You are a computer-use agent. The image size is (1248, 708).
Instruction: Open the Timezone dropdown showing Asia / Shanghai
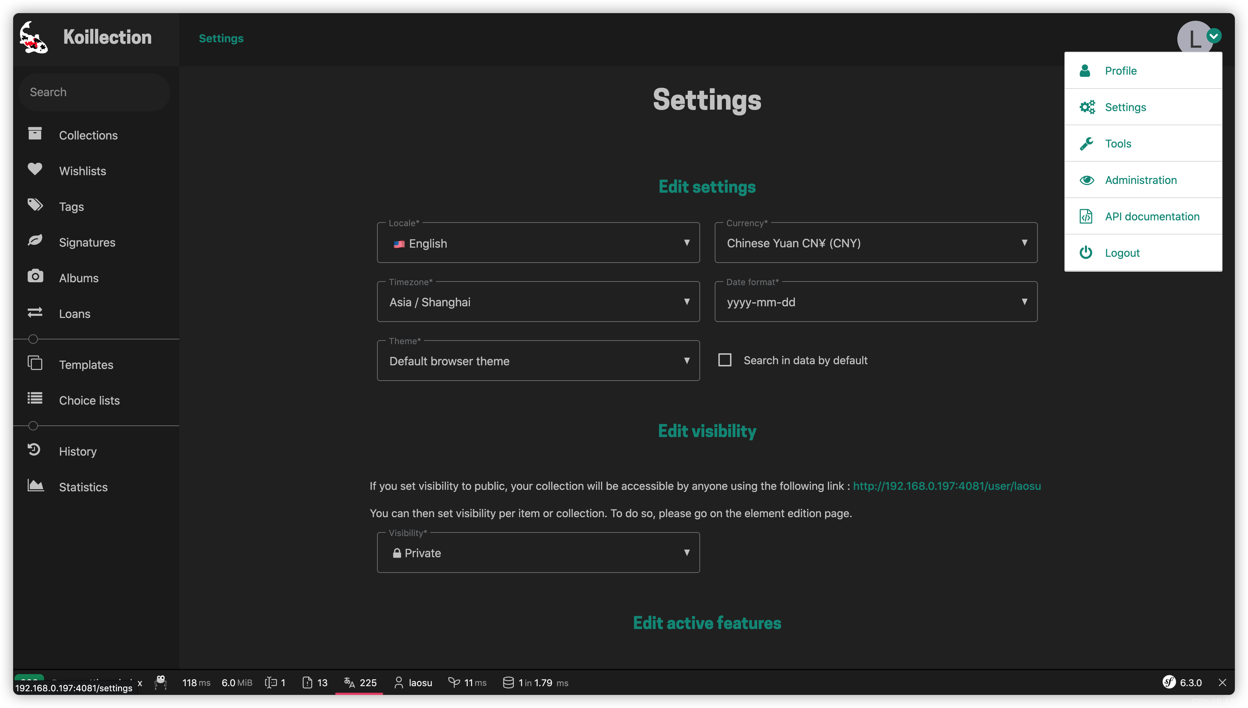point(538,302)
